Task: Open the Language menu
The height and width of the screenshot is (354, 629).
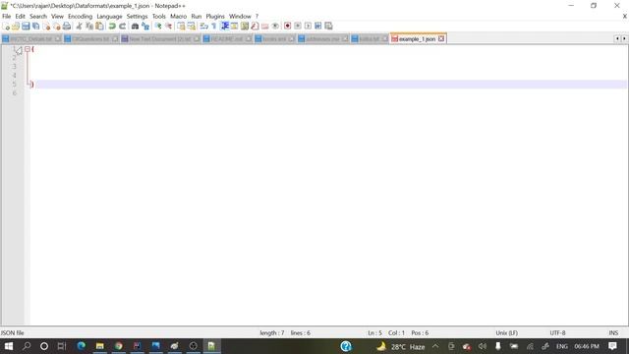Action: (109, 16)
